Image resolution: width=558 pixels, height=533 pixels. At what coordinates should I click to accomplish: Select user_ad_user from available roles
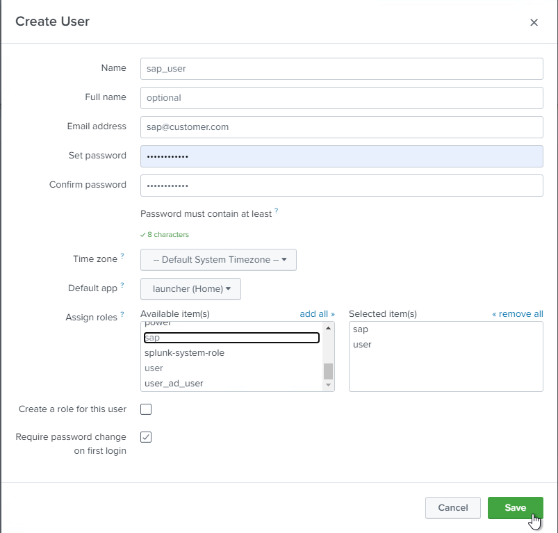coord(174,384)
